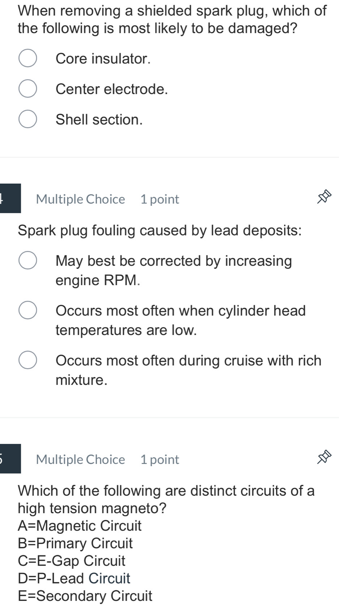Click the A=Magnetic Circuit text line
The image size is (339, 607).
pyautogui.click(x=80, y=526)
